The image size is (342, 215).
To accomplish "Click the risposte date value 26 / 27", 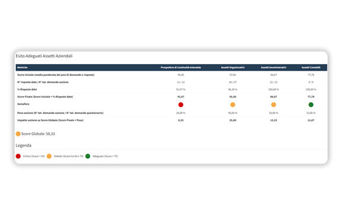I will point(233,82).
